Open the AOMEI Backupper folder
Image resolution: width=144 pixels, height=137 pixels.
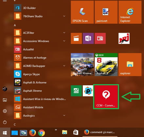point(40,66)
